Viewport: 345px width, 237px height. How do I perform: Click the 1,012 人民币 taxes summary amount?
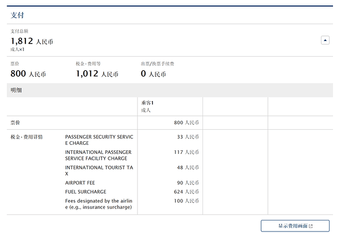click(97, 74)
